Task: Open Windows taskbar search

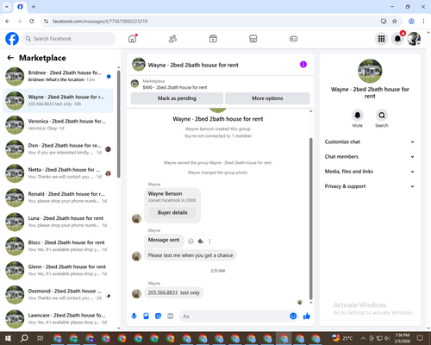Action: tap(24, 338)
